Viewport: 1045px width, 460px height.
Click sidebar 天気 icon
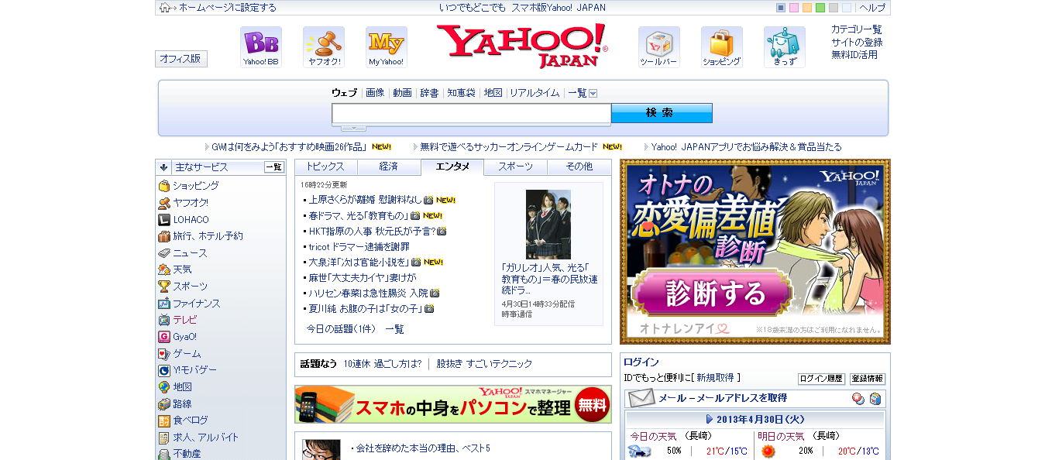coord(163,269)
